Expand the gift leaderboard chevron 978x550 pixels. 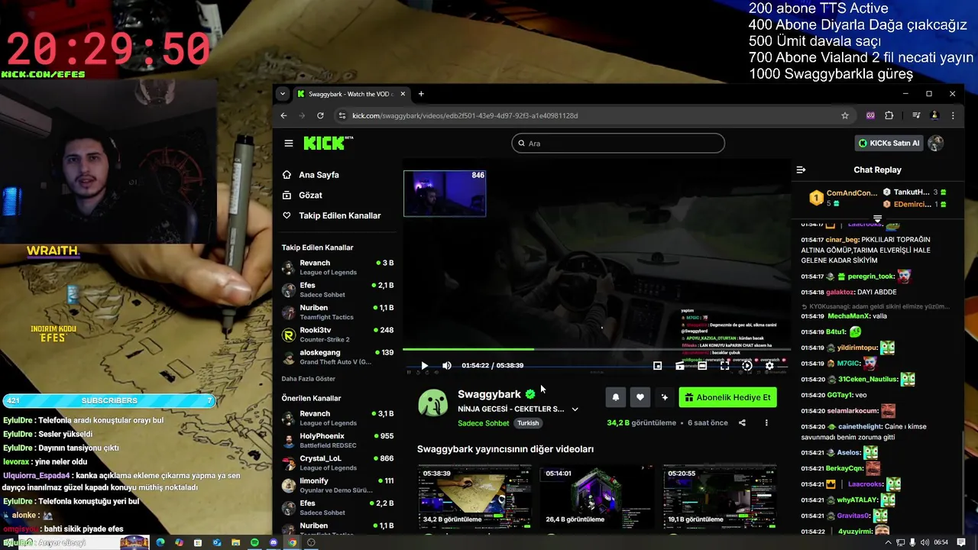point(877,218)
